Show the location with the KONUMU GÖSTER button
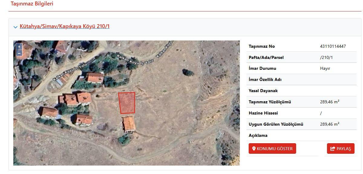This screenshot has width=363, height=174. coord(272,149)
